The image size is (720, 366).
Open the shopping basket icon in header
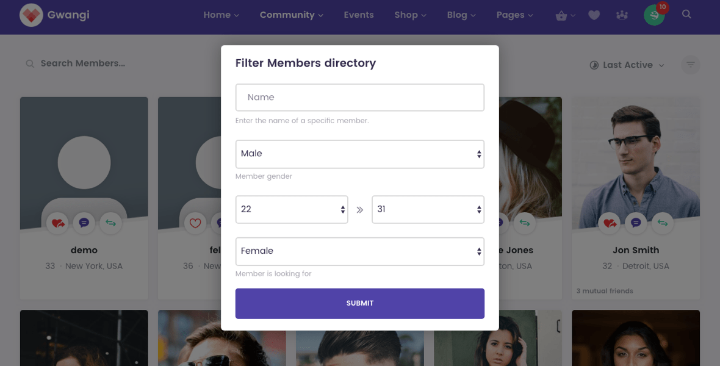click(561, 16)
